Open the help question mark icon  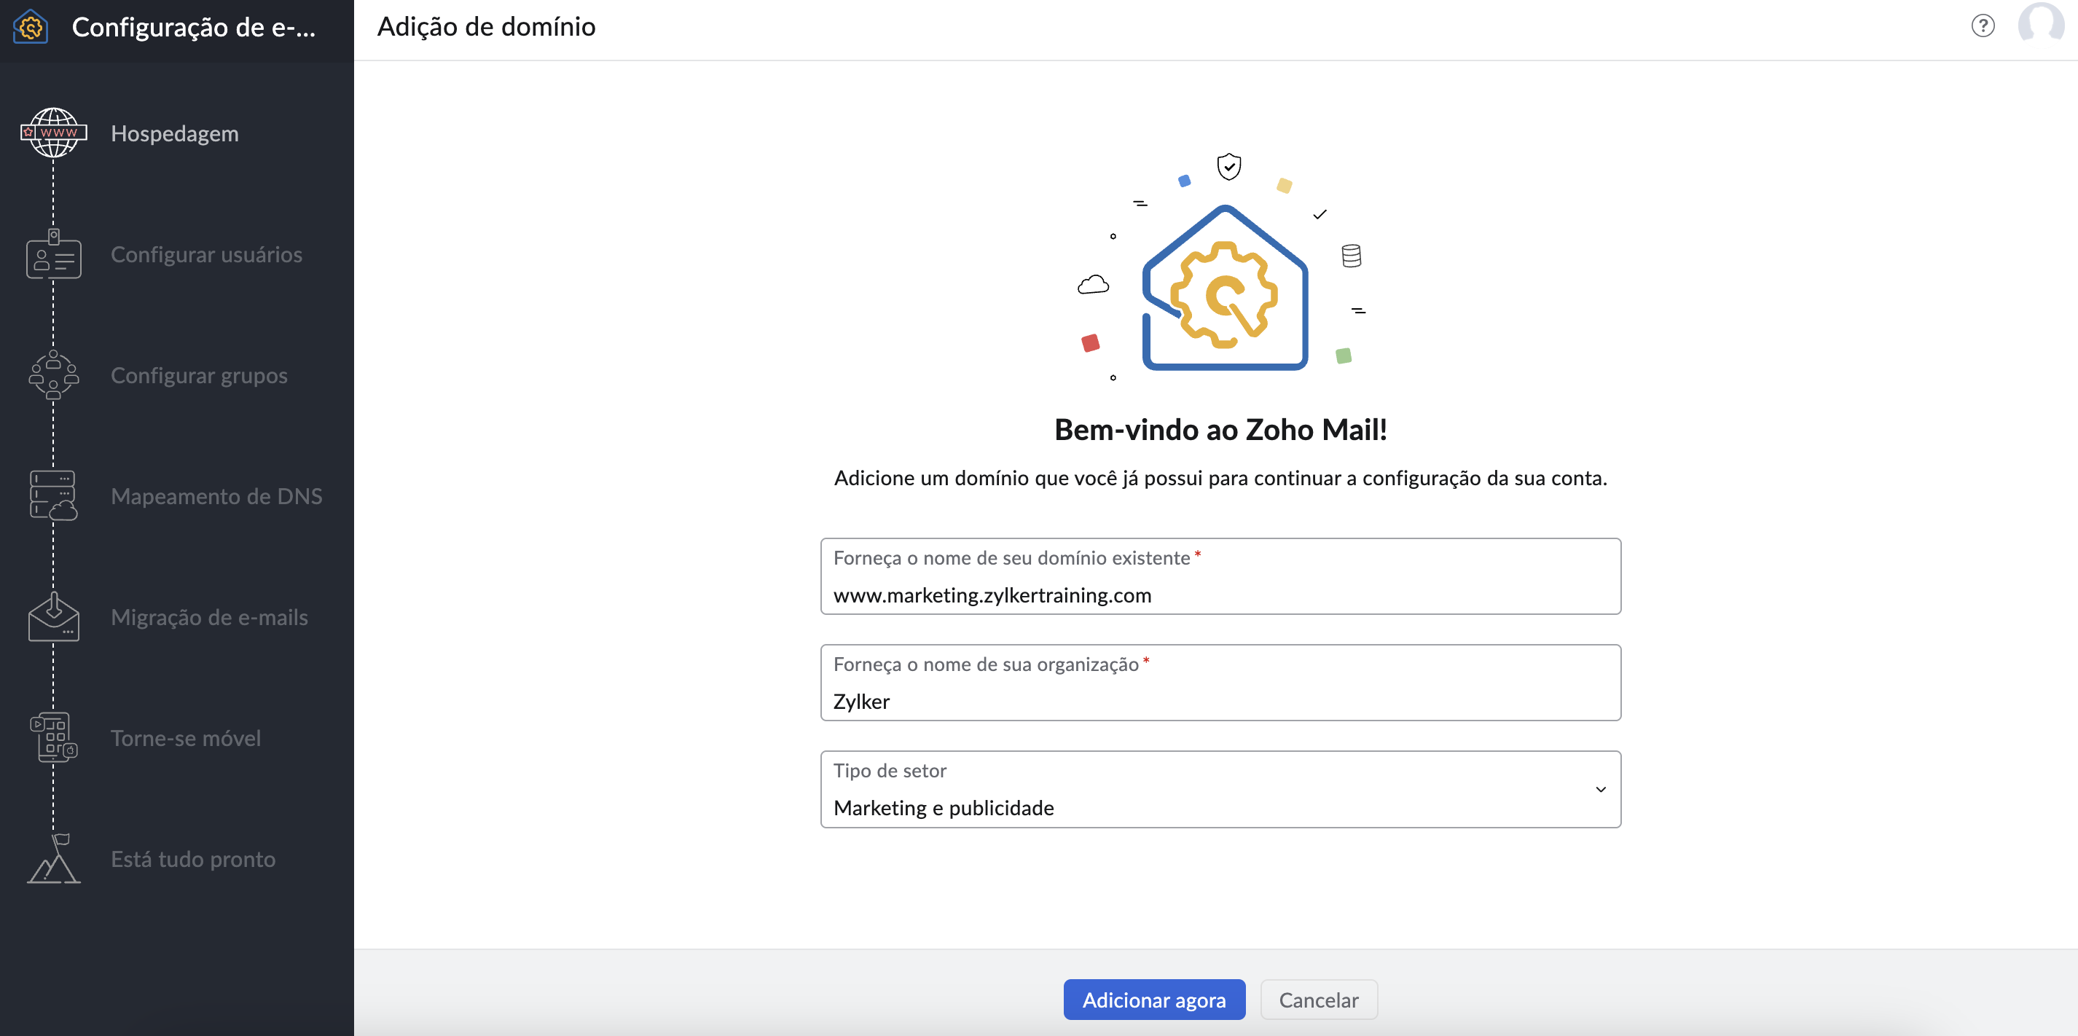(x=1982, y=25)
